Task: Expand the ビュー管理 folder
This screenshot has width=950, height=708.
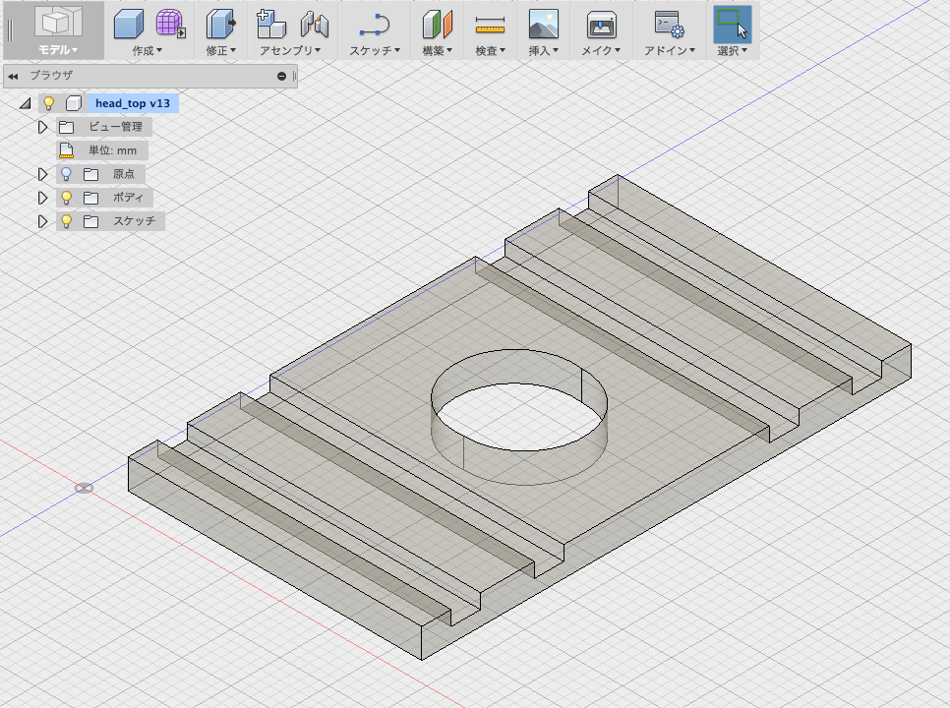Action: (x=42, y=127)
